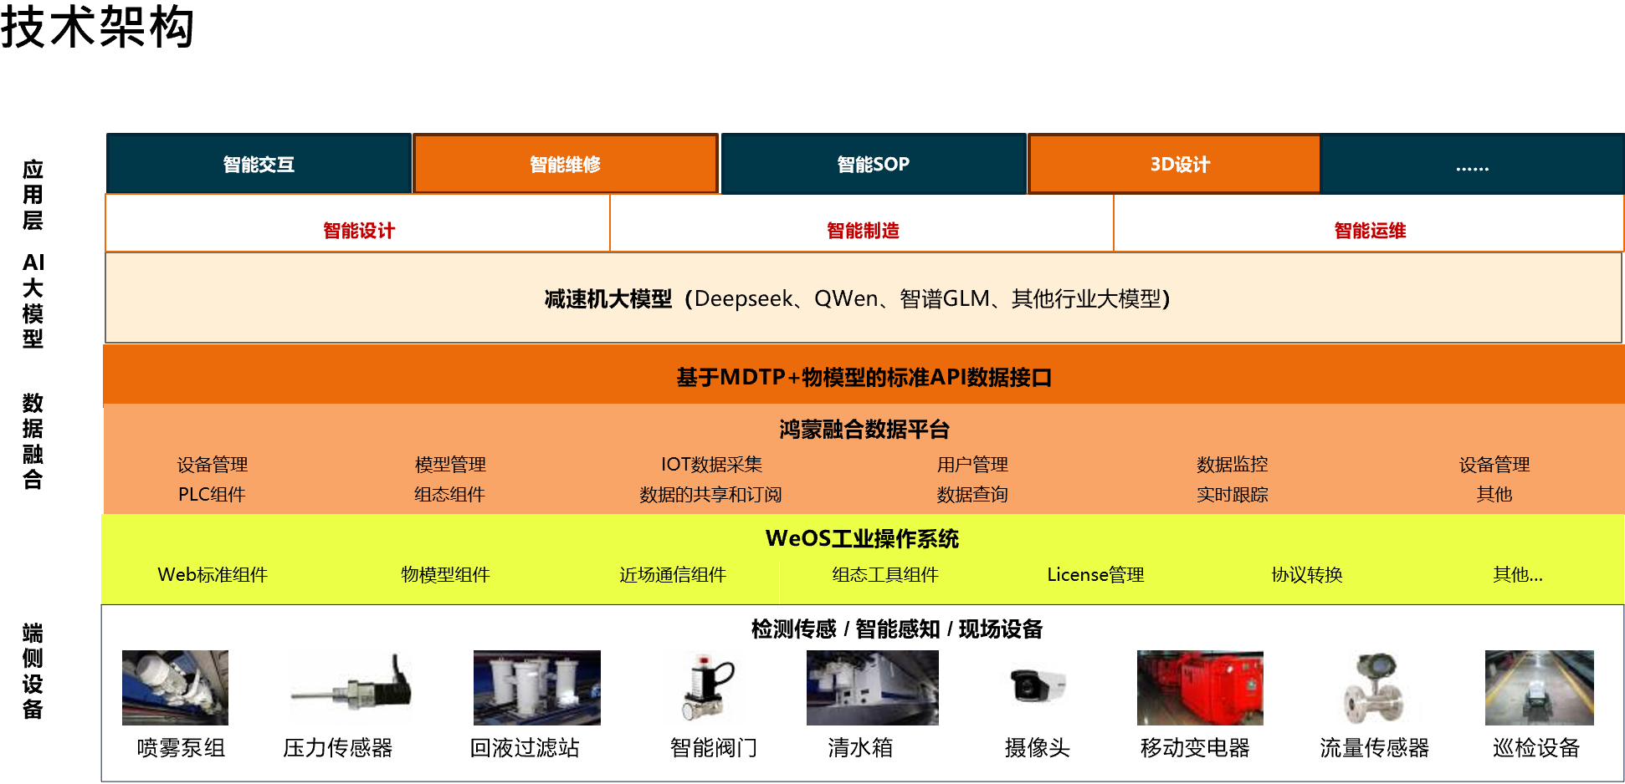Click the 检测传感 / 智能感知 / 现场设备 heading

point(897,629)
